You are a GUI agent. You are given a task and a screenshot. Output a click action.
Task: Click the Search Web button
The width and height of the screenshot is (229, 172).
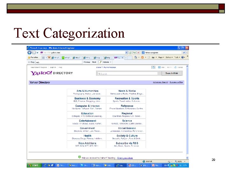(172, 73)
